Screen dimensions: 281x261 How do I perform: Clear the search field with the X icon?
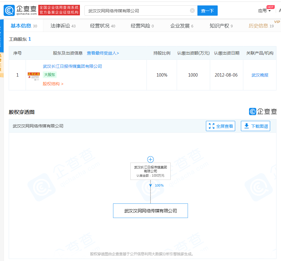[192, 11]
